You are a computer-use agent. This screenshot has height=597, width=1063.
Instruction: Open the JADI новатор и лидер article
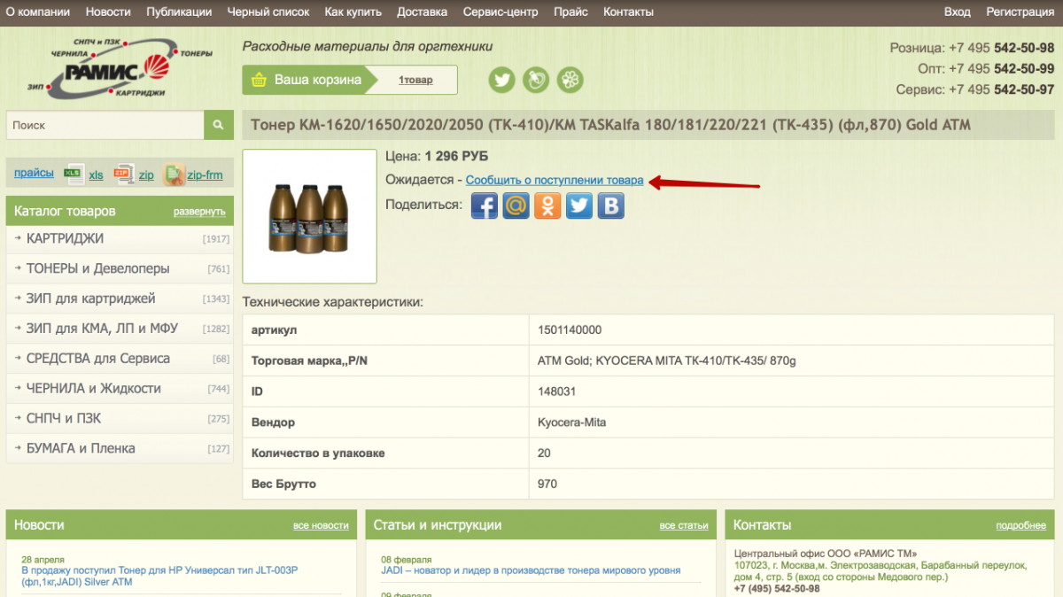(531, 570)
